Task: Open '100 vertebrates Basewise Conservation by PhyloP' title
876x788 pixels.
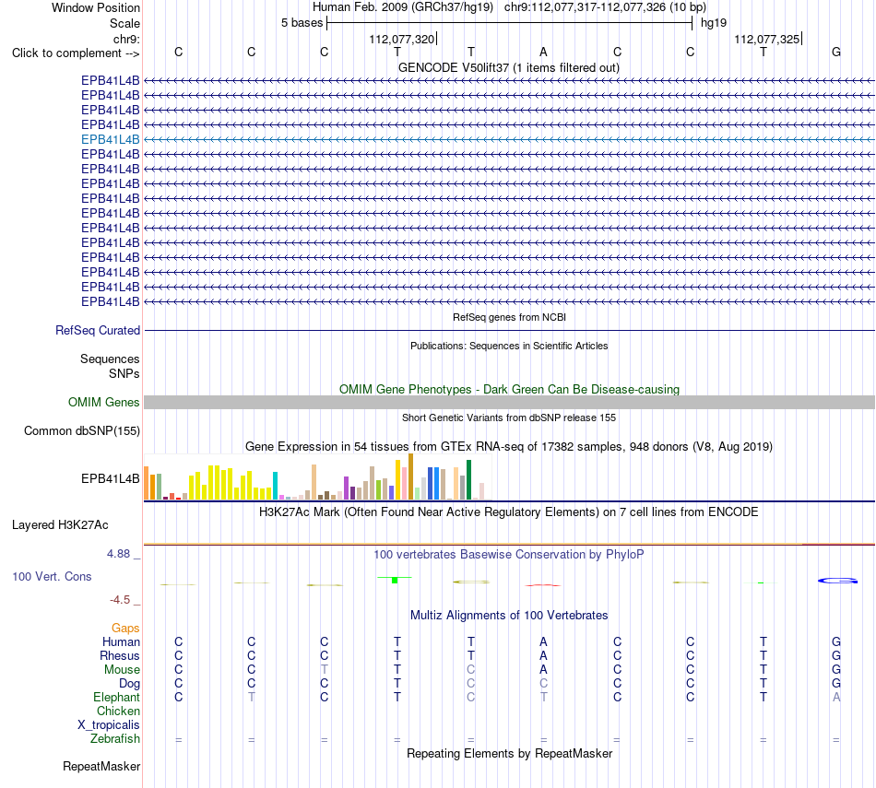Action: click(x=508, y=555)
